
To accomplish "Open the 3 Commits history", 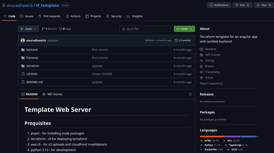I will coord(183,40).
